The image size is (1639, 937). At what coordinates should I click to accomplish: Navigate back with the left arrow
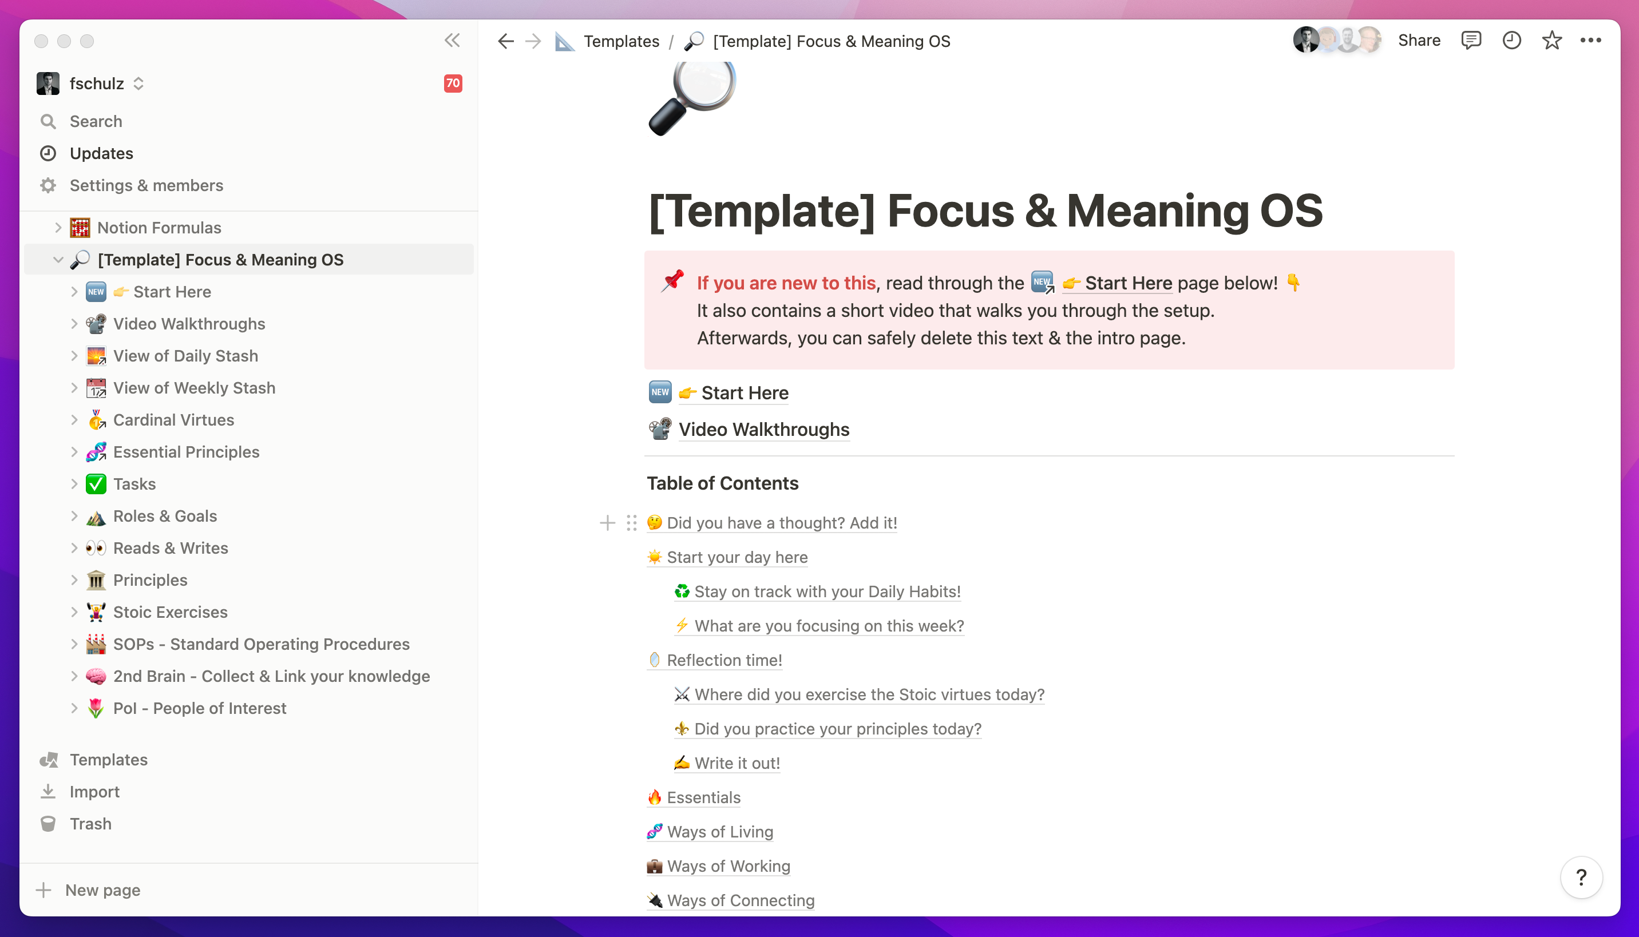click(x=505, y=41)
